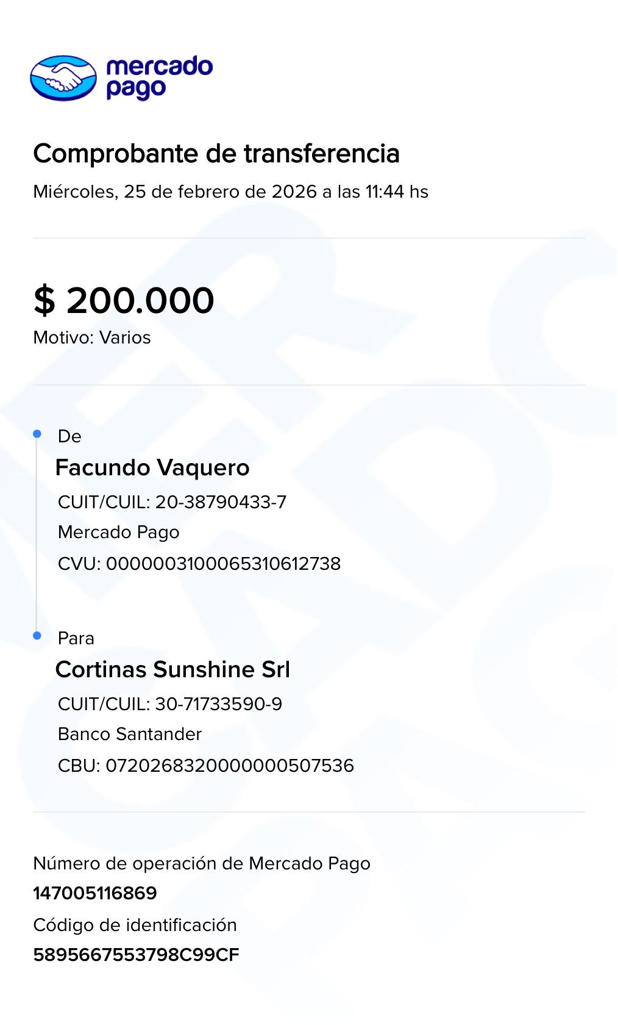Click the blue dot beside De

tap(37, 434)
